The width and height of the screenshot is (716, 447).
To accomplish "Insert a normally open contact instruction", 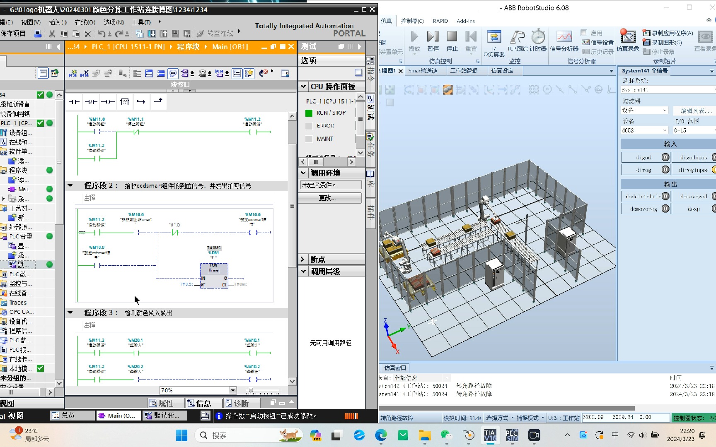I will tap(74, 101).
